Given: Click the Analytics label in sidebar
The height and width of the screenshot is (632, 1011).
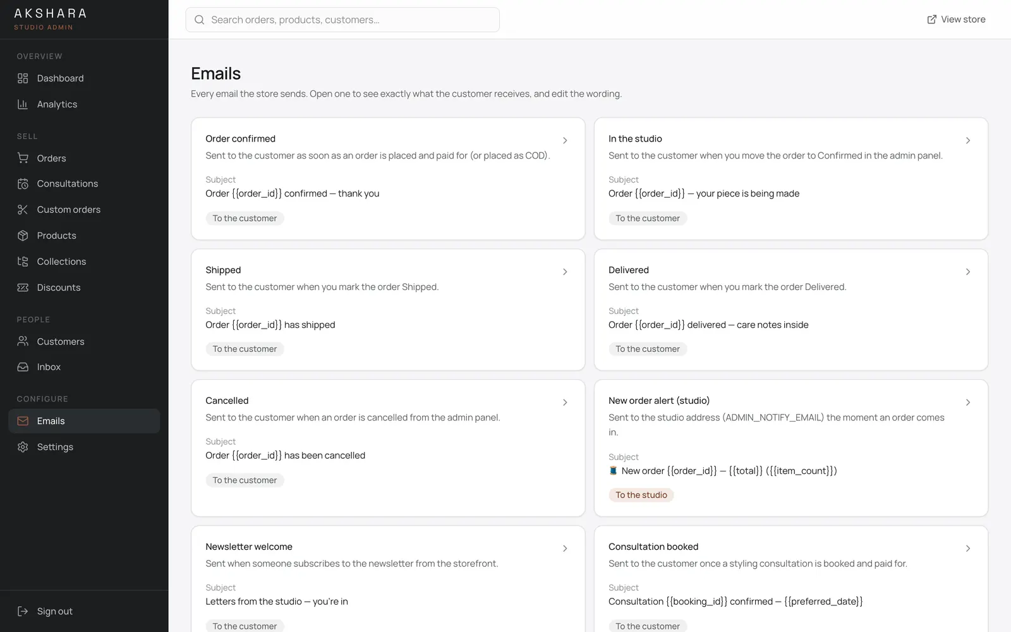Looking at the screenshot, I should 57,104.
